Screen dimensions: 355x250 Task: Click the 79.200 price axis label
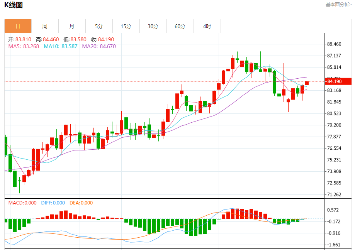click(x=334, y=125)
